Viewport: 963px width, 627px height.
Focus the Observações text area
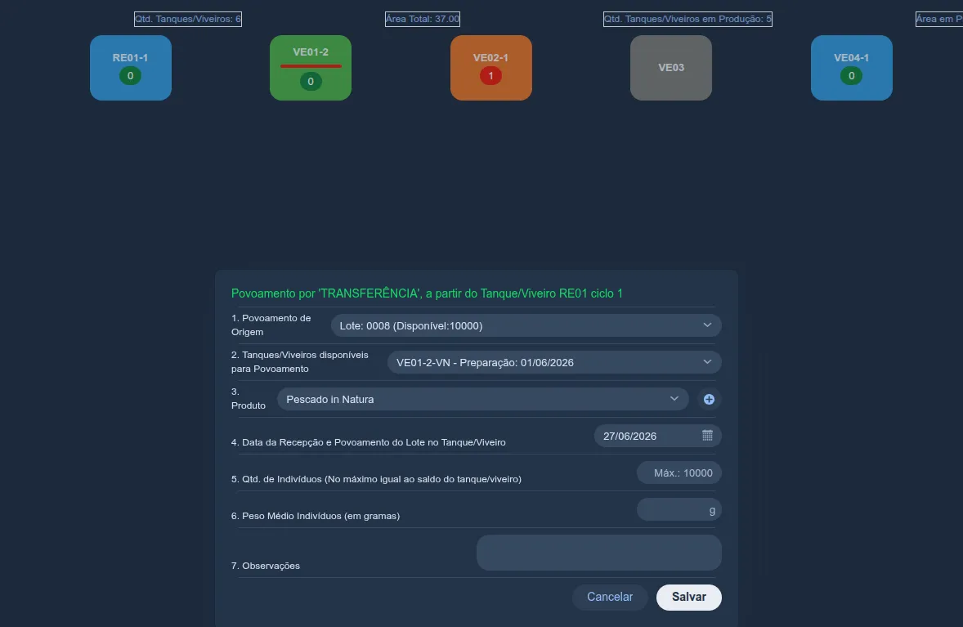(x=598, y=553)
